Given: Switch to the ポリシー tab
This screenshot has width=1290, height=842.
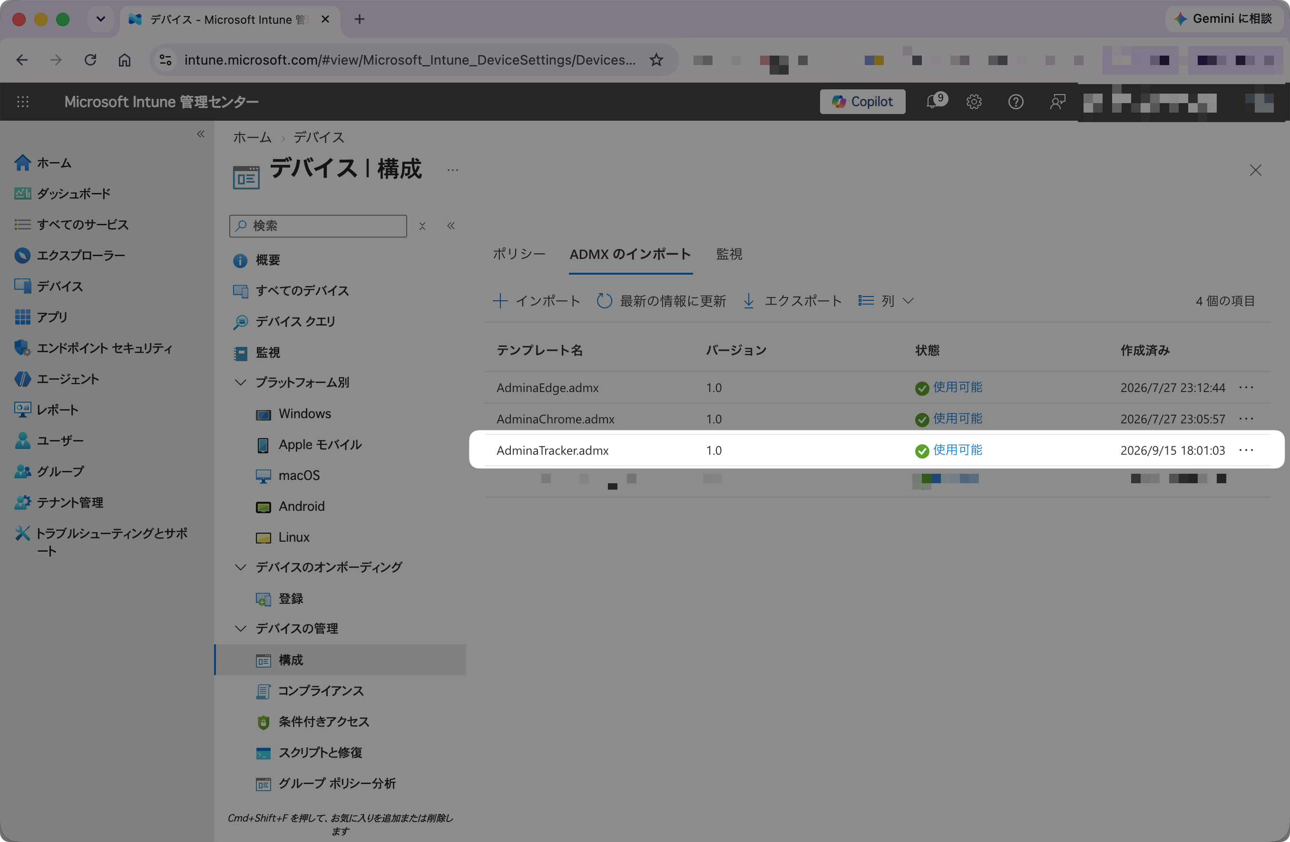Looking at the screenshot, I should click(518, 254).
